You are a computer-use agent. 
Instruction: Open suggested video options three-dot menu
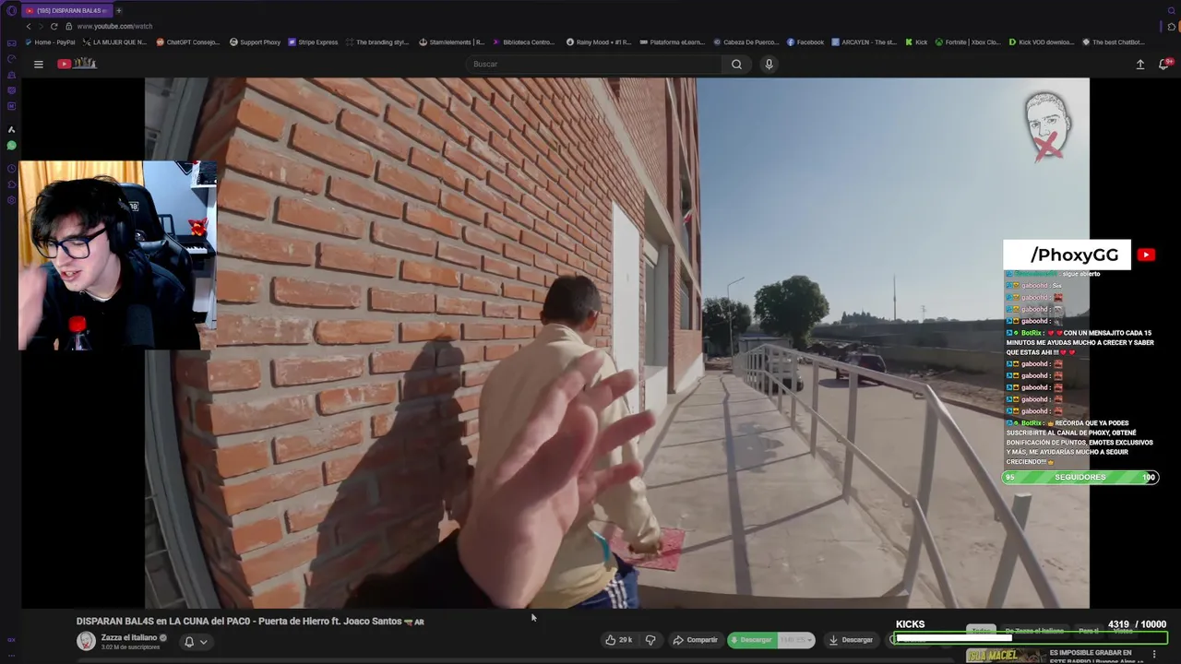pos(1153,654)
